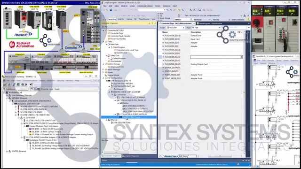
Task: Switch to the Edit Tags tab
Action: pyautogui.click(x=183, y=156)
